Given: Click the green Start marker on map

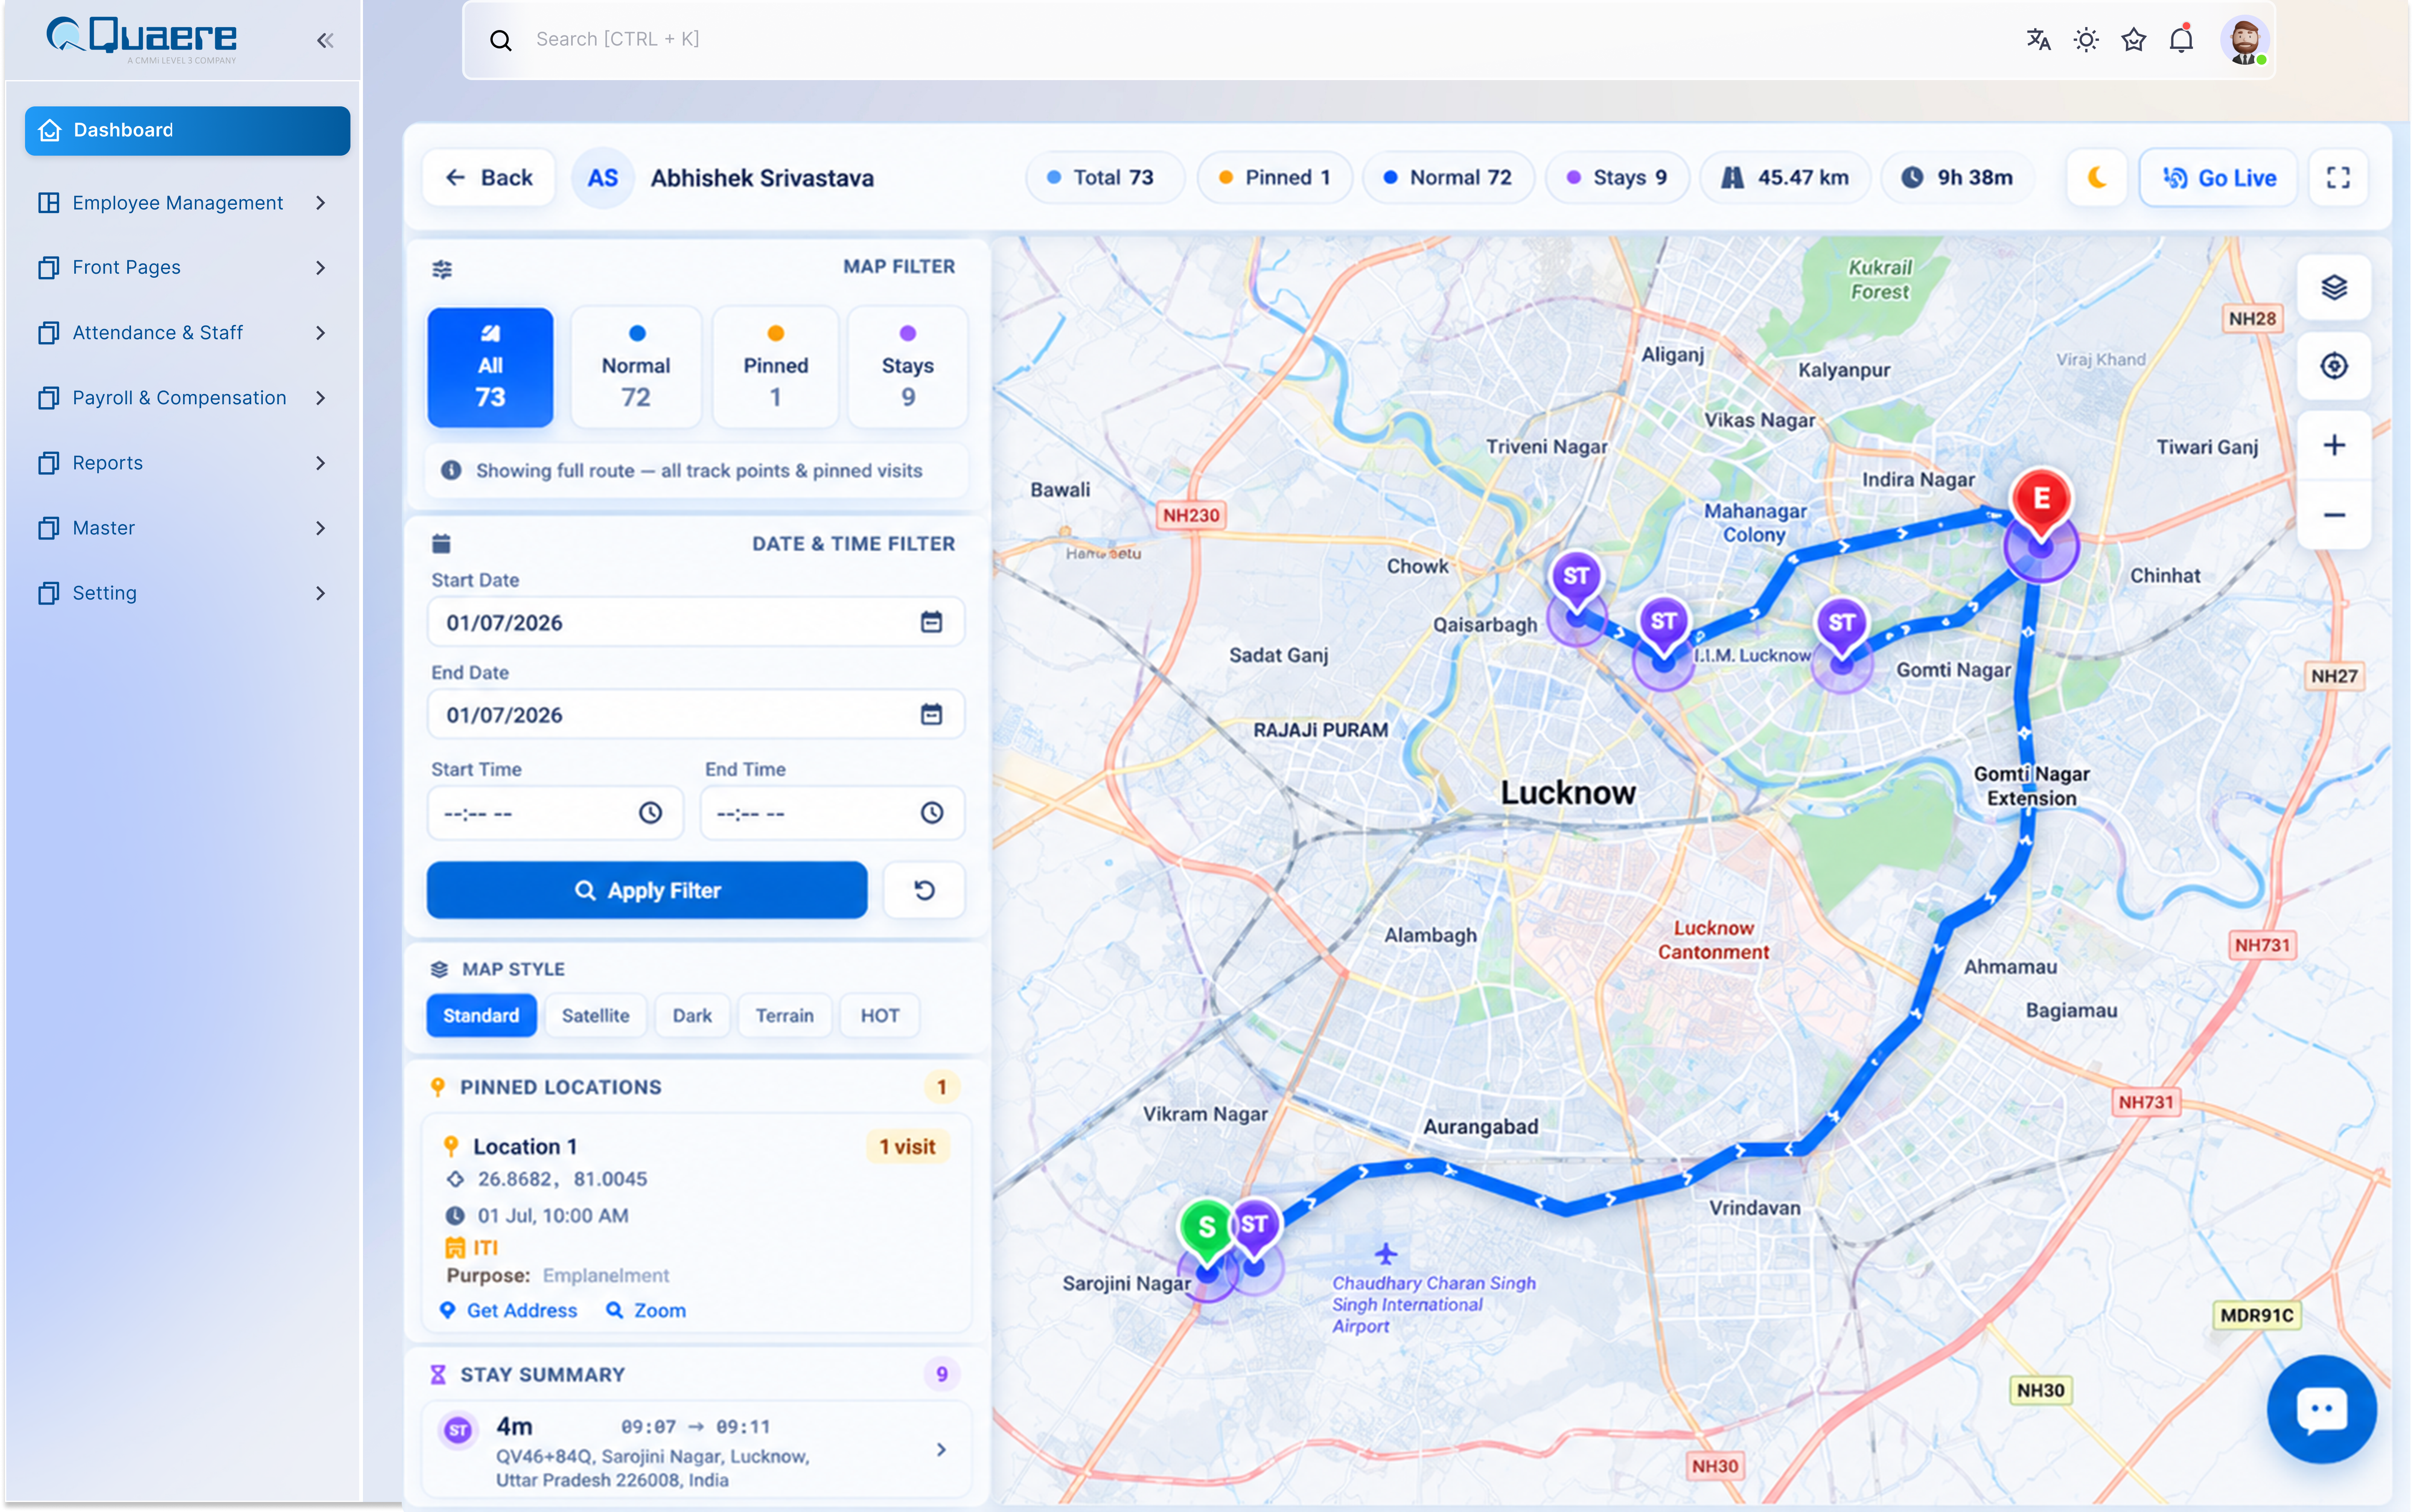Looking at the screenshot, I should (x=1207, y=1230).
